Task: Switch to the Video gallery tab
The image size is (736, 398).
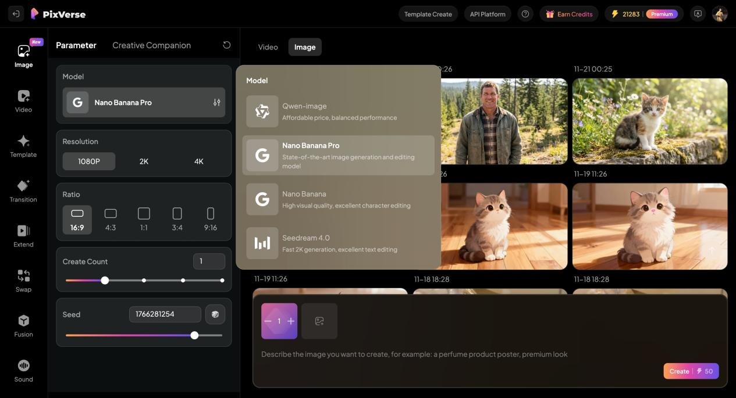Action: (x=268, y=47)
